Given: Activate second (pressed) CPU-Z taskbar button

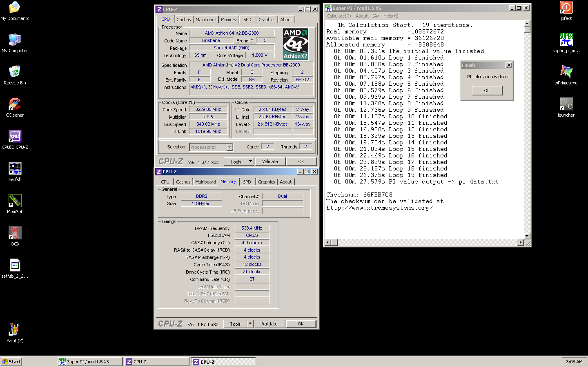Looking at the screenshot, I should pos(223,362).
